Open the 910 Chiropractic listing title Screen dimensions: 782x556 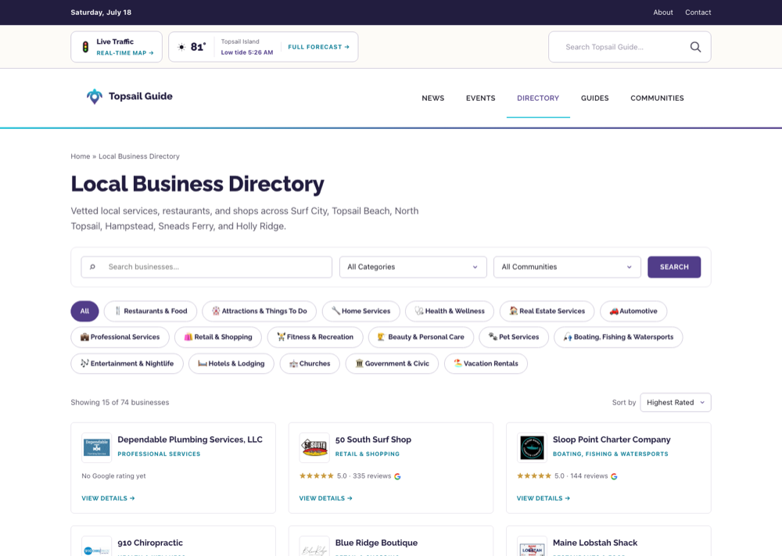(150, 543)
